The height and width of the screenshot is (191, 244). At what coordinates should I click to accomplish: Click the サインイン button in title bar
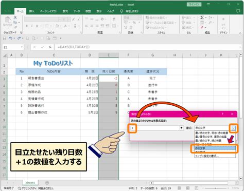[x=194, y=5]
